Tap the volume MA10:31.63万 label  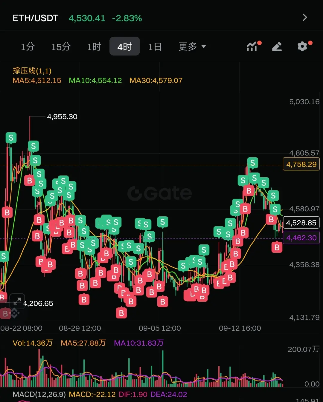click(x=139, y=343)
